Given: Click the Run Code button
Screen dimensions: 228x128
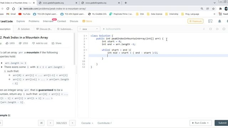Looking at the screenshot, I should click(x=201, y=123).
